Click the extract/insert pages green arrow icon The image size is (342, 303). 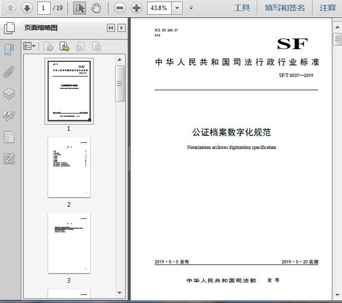click(x=64, y=46)
